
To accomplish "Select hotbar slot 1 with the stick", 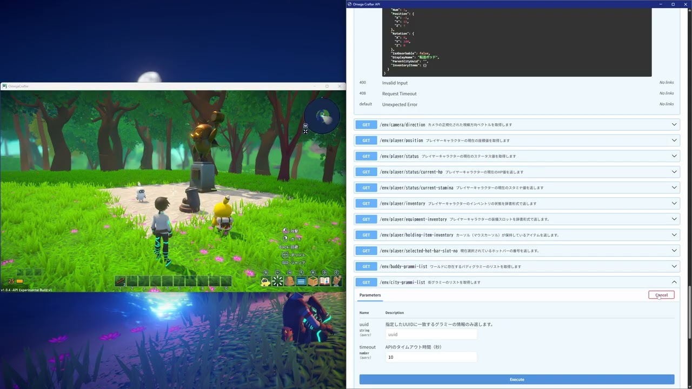I will point(120,281).
